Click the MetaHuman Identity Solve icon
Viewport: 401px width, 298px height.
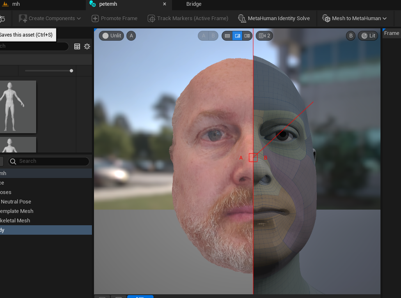tap(242, 18)
